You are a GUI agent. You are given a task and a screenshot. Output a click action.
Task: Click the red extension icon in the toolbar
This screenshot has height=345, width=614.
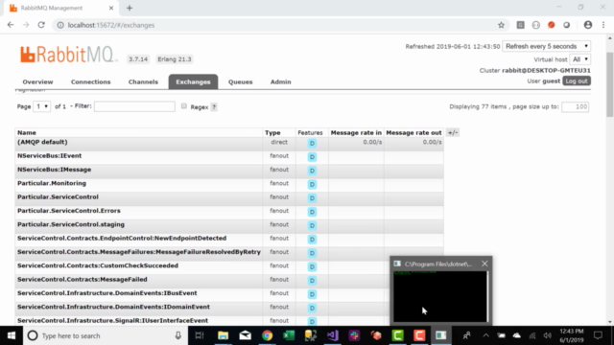[x=552, y=25]
